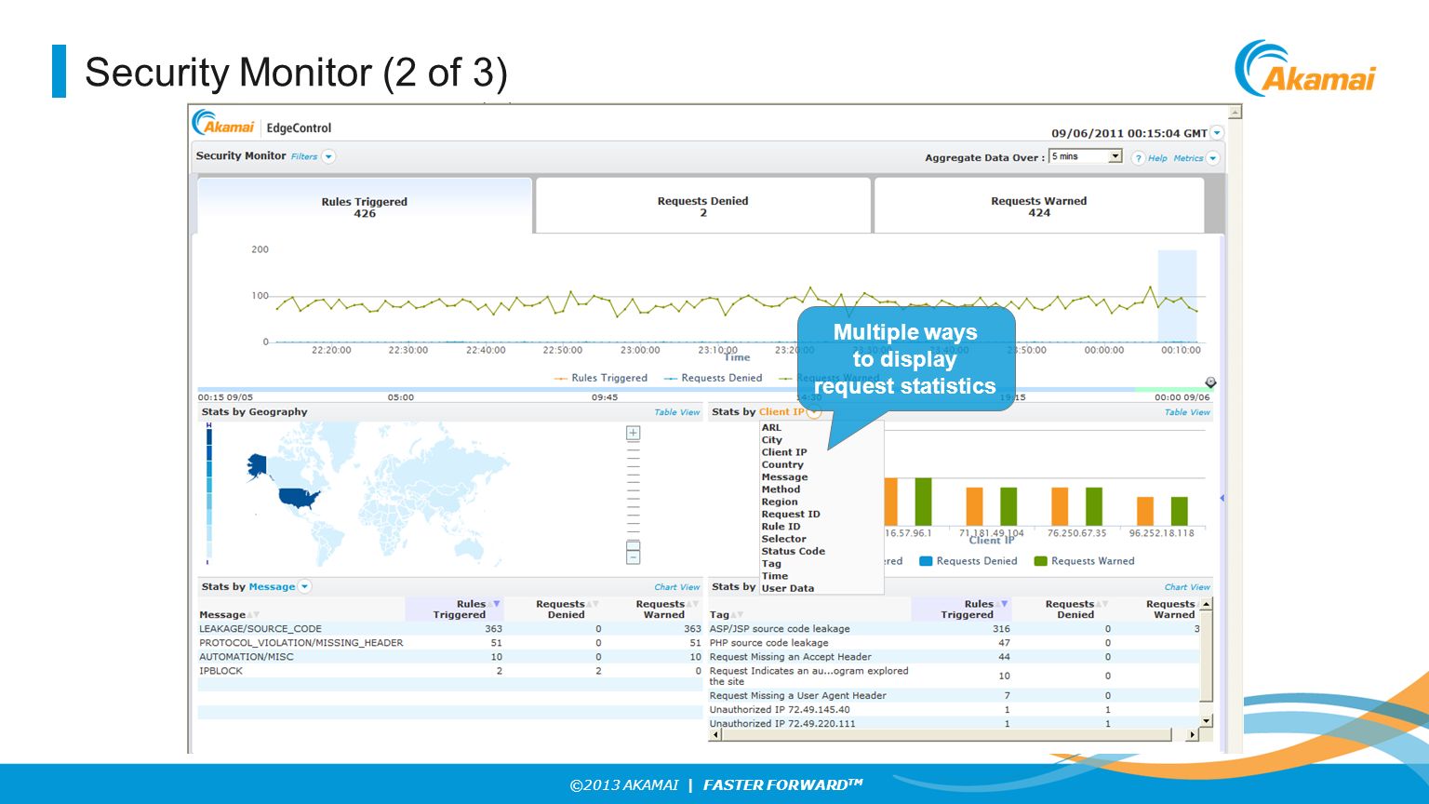Choose Tag from the stats menu
This screenshot has width=1429, height=804.
(771, 564)
